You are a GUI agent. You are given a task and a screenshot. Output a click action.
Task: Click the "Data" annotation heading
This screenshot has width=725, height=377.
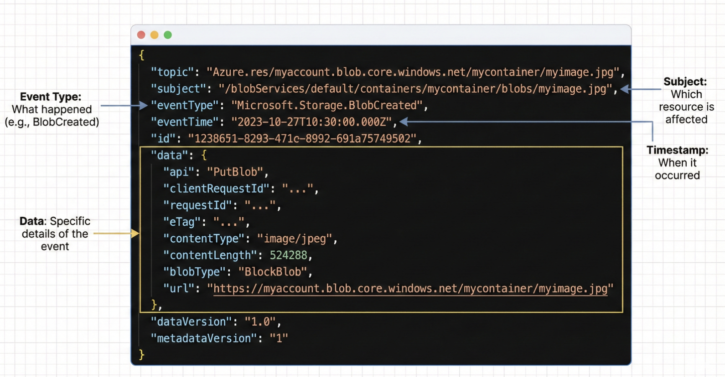tap(32, 221)
